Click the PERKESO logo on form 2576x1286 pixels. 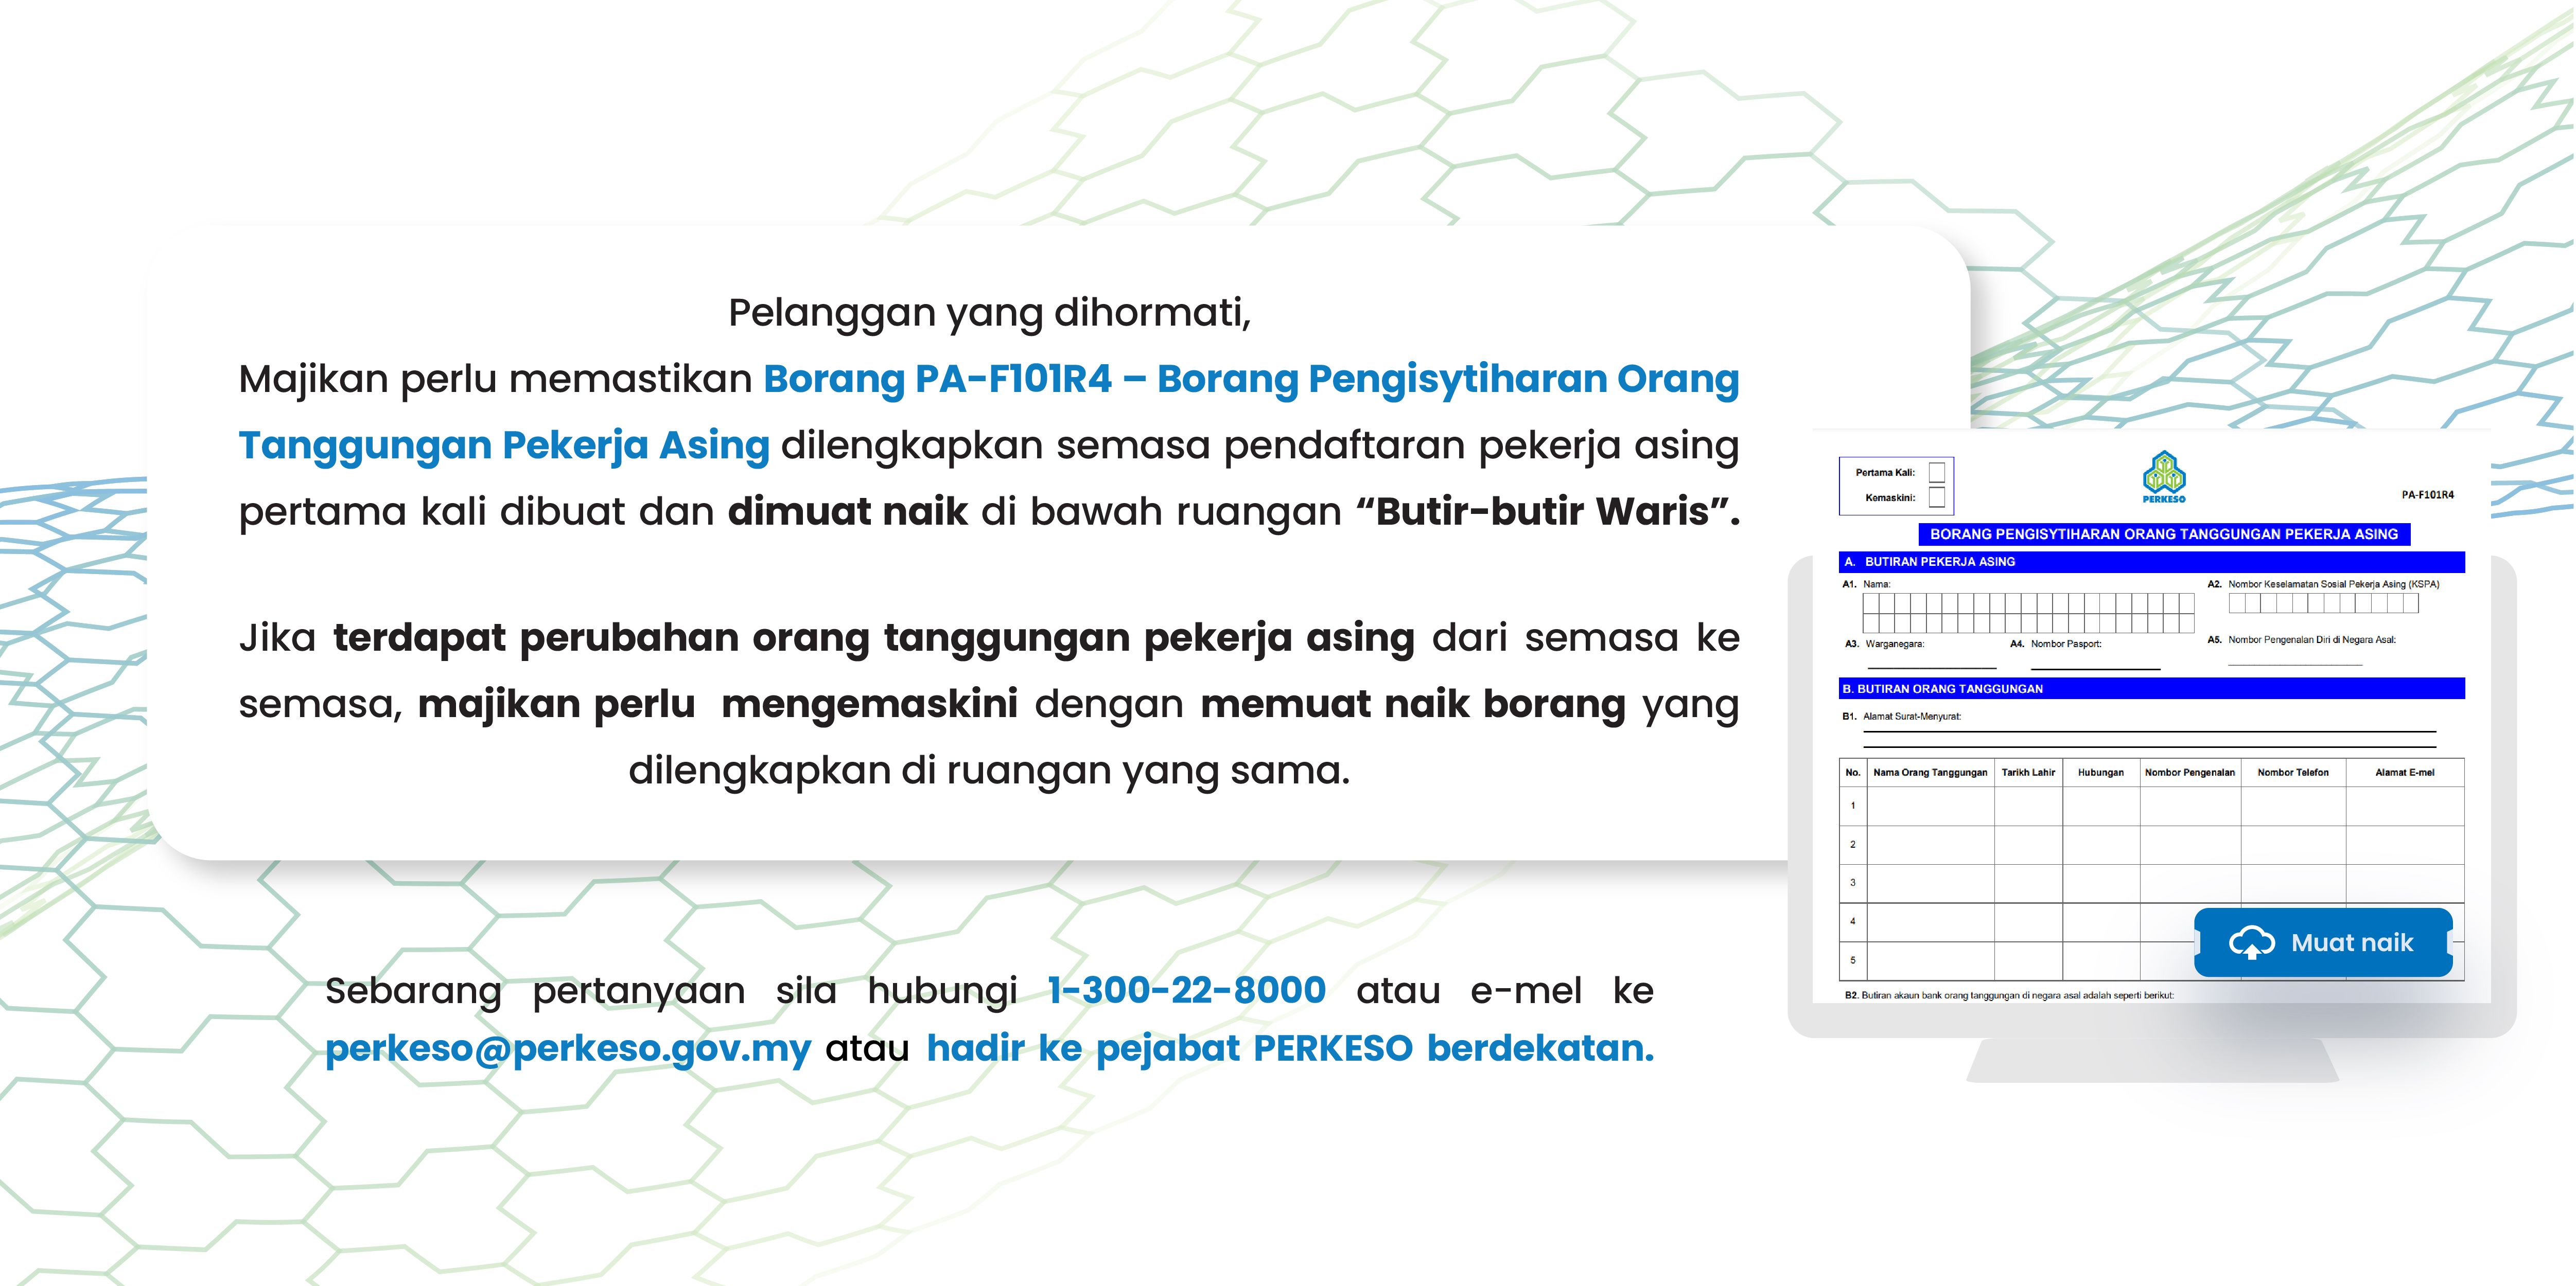[2164, 478]
